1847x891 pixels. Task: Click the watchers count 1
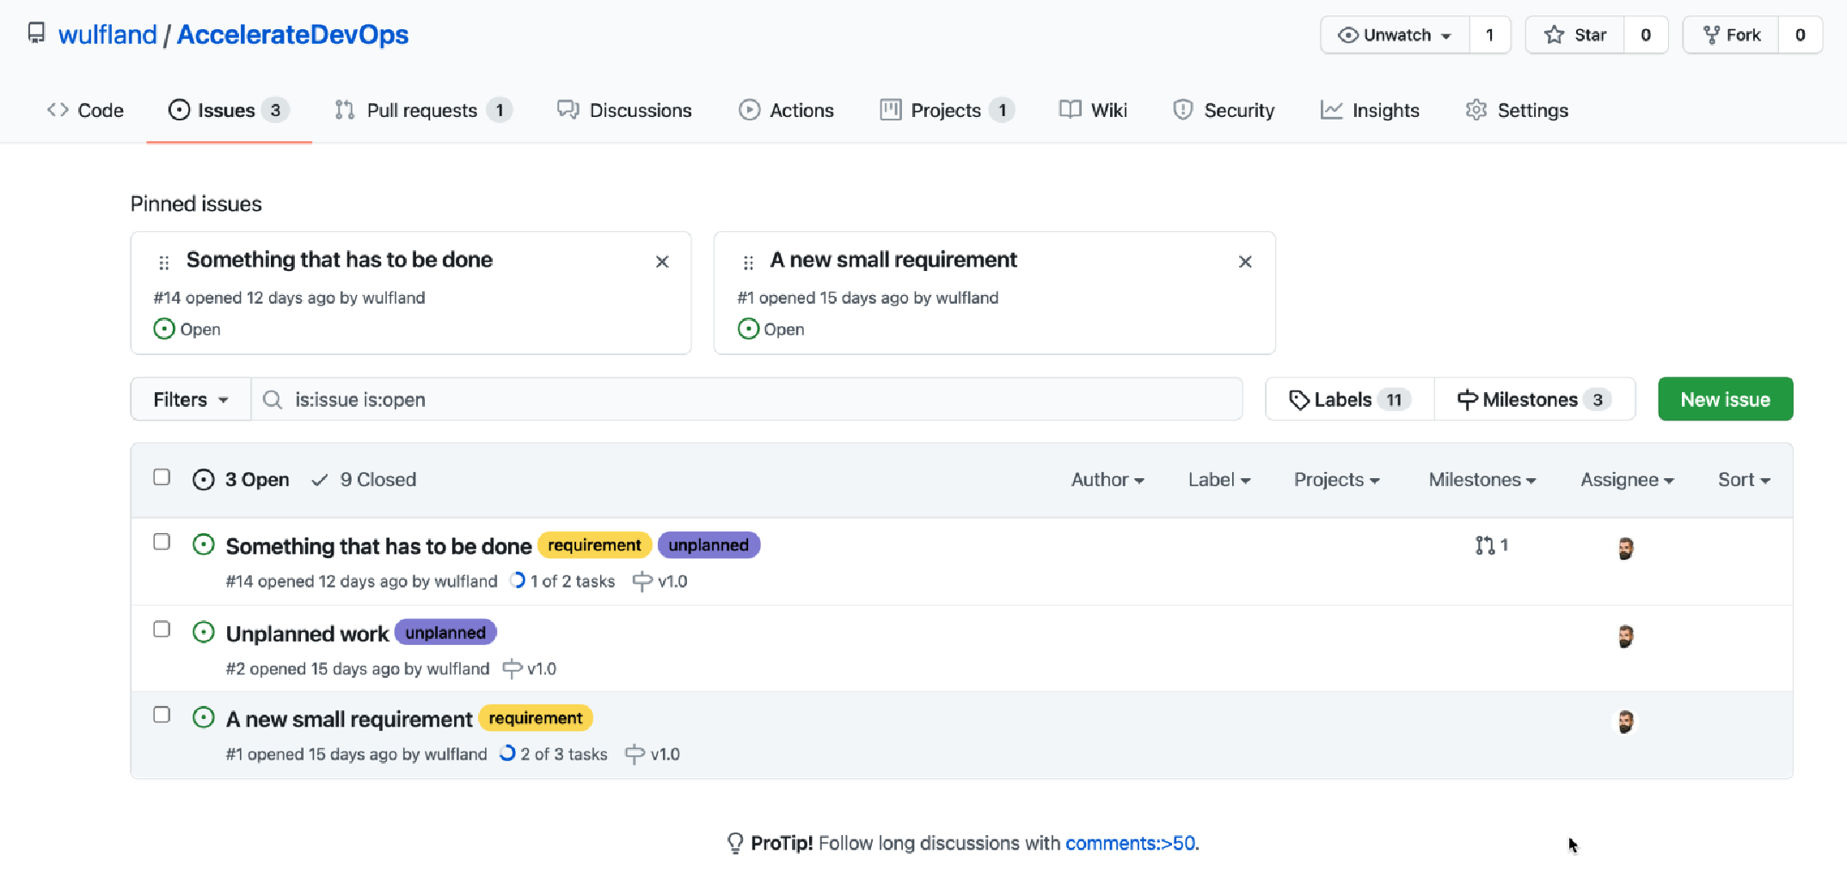1489,35
